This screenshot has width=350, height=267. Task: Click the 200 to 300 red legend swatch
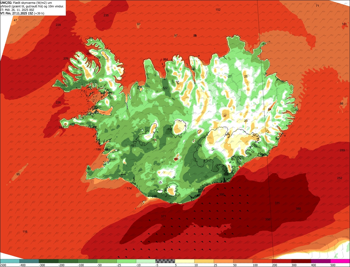pos(282,261)
